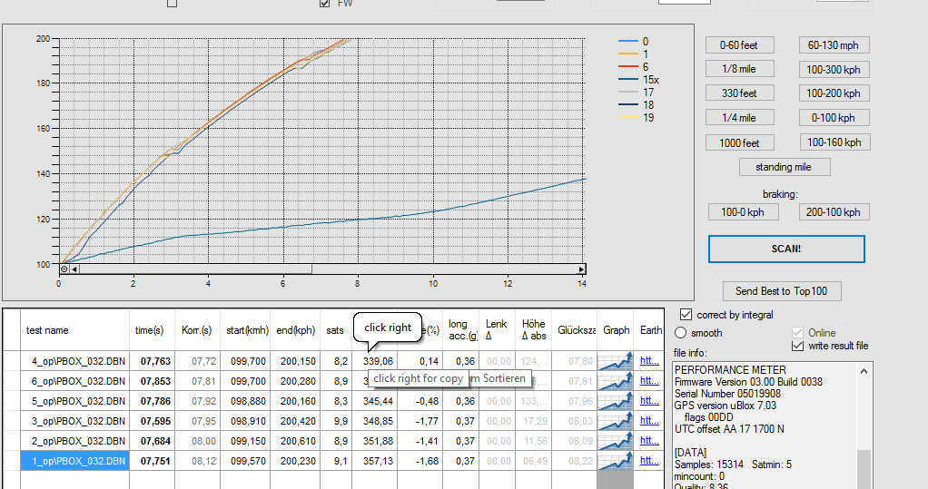Click the 1/8 mile button
Image resolution: width=928 pixels, height=489 pixels.
coord(739,69)
